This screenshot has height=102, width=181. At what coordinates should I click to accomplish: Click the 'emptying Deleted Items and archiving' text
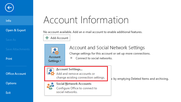[x=143, y=79]
